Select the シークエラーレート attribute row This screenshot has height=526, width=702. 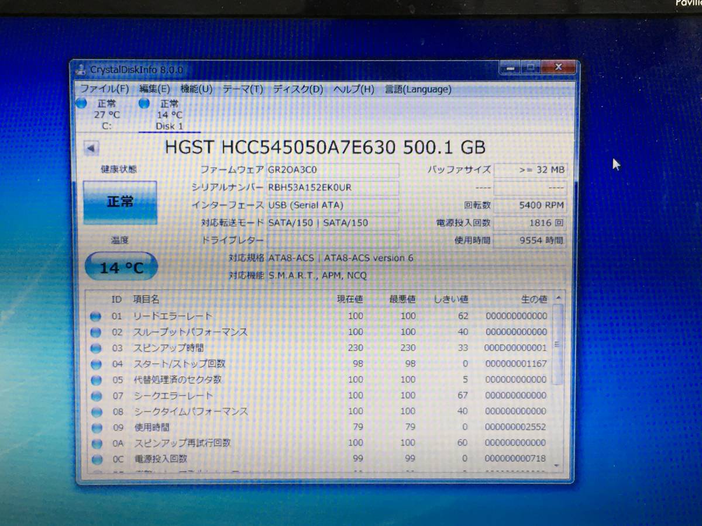pos(319,396)
